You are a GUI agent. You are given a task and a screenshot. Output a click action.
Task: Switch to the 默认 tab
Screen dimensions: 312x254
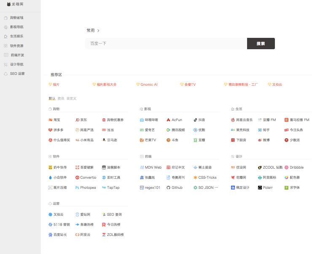52,98
